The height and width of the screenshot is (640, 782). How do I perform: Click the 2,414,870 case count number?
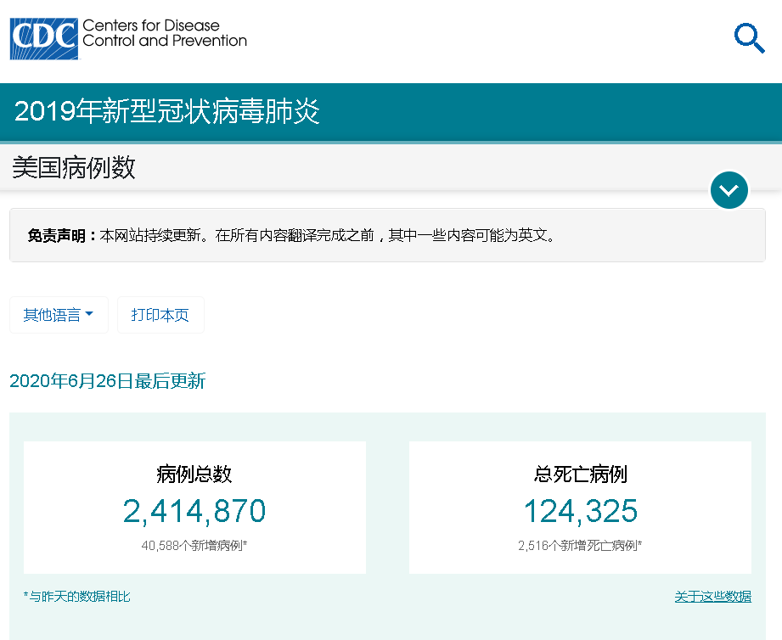[194, 512]
